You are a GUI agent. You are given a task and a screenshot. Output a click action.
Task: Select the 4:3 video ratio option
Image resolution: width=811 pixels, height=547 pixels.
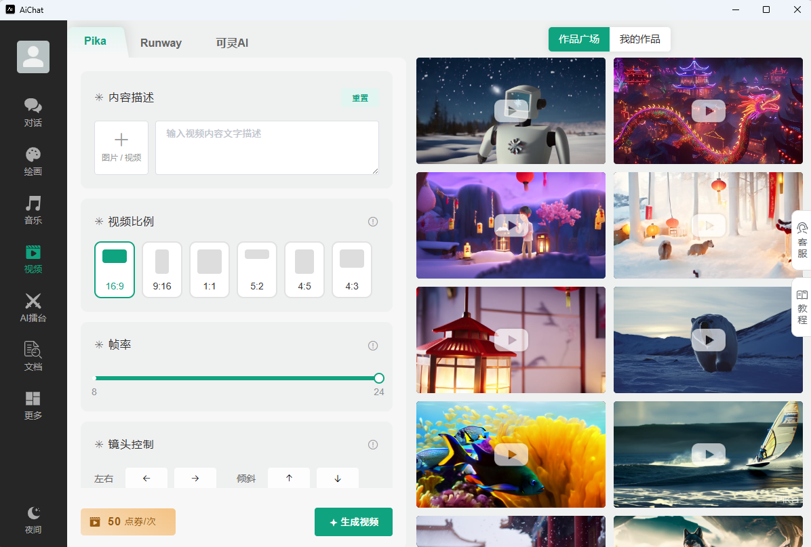352,270
